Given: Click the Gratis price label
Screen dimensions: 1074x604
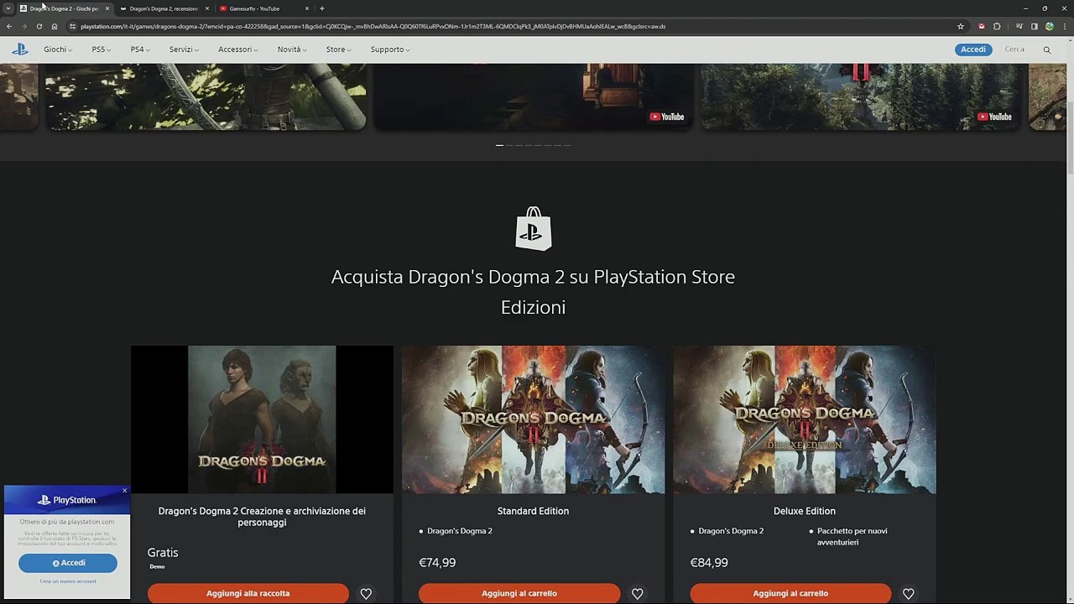Looking at the screenshot, I should click(x=163, y=553).
